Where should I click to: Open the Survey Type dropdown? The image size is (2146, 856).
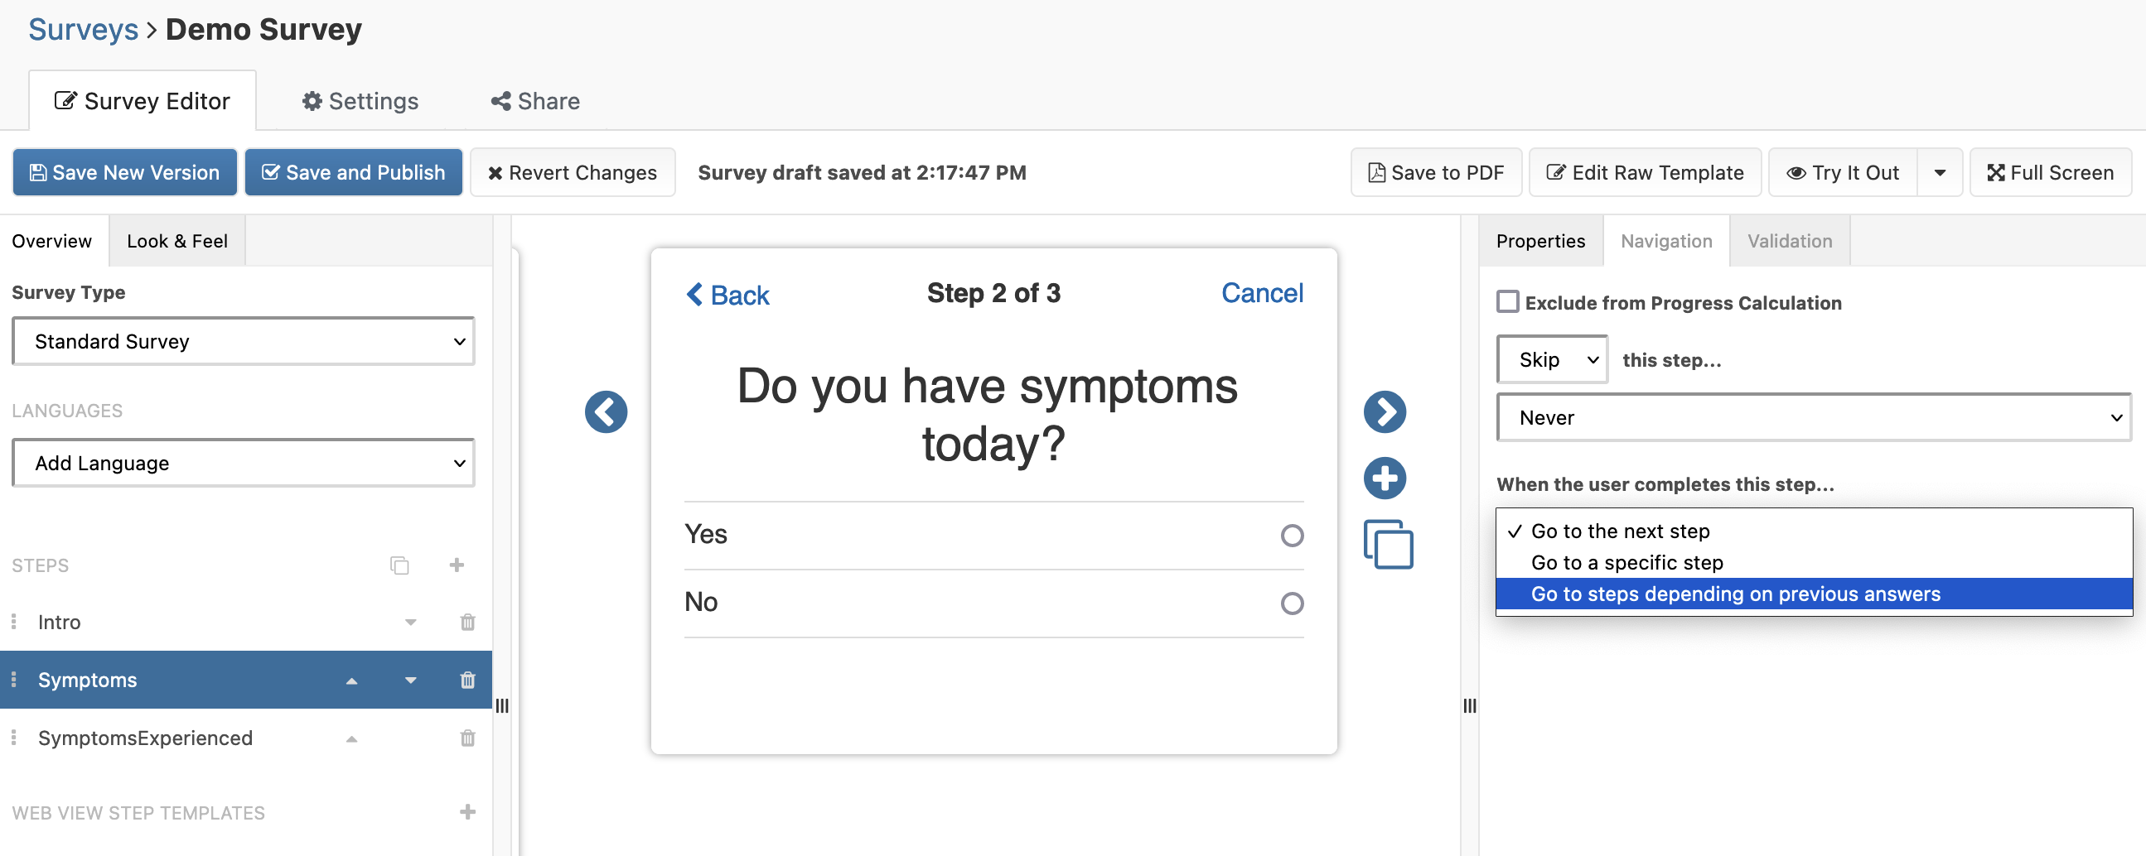tap(244, 341)
